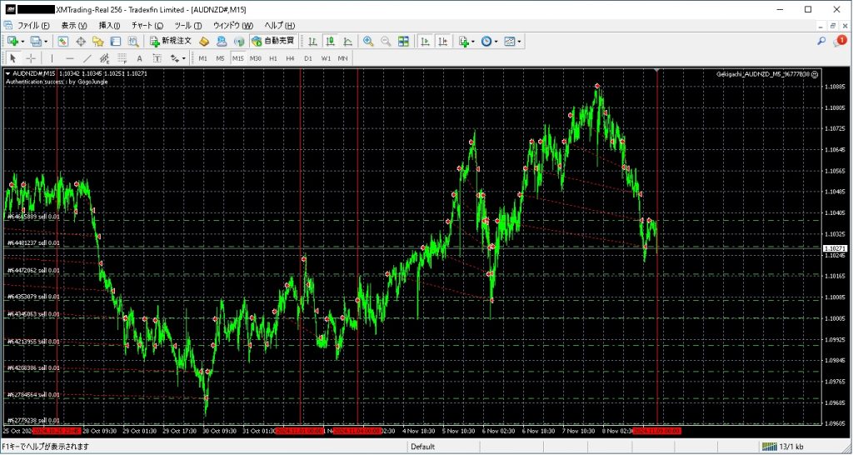
Task: Click the current price label on price axis
Action: pos(835,248)
